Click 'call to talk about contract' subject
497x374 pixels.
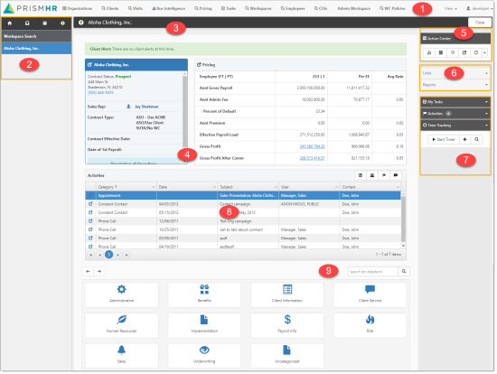coord(241,229)
